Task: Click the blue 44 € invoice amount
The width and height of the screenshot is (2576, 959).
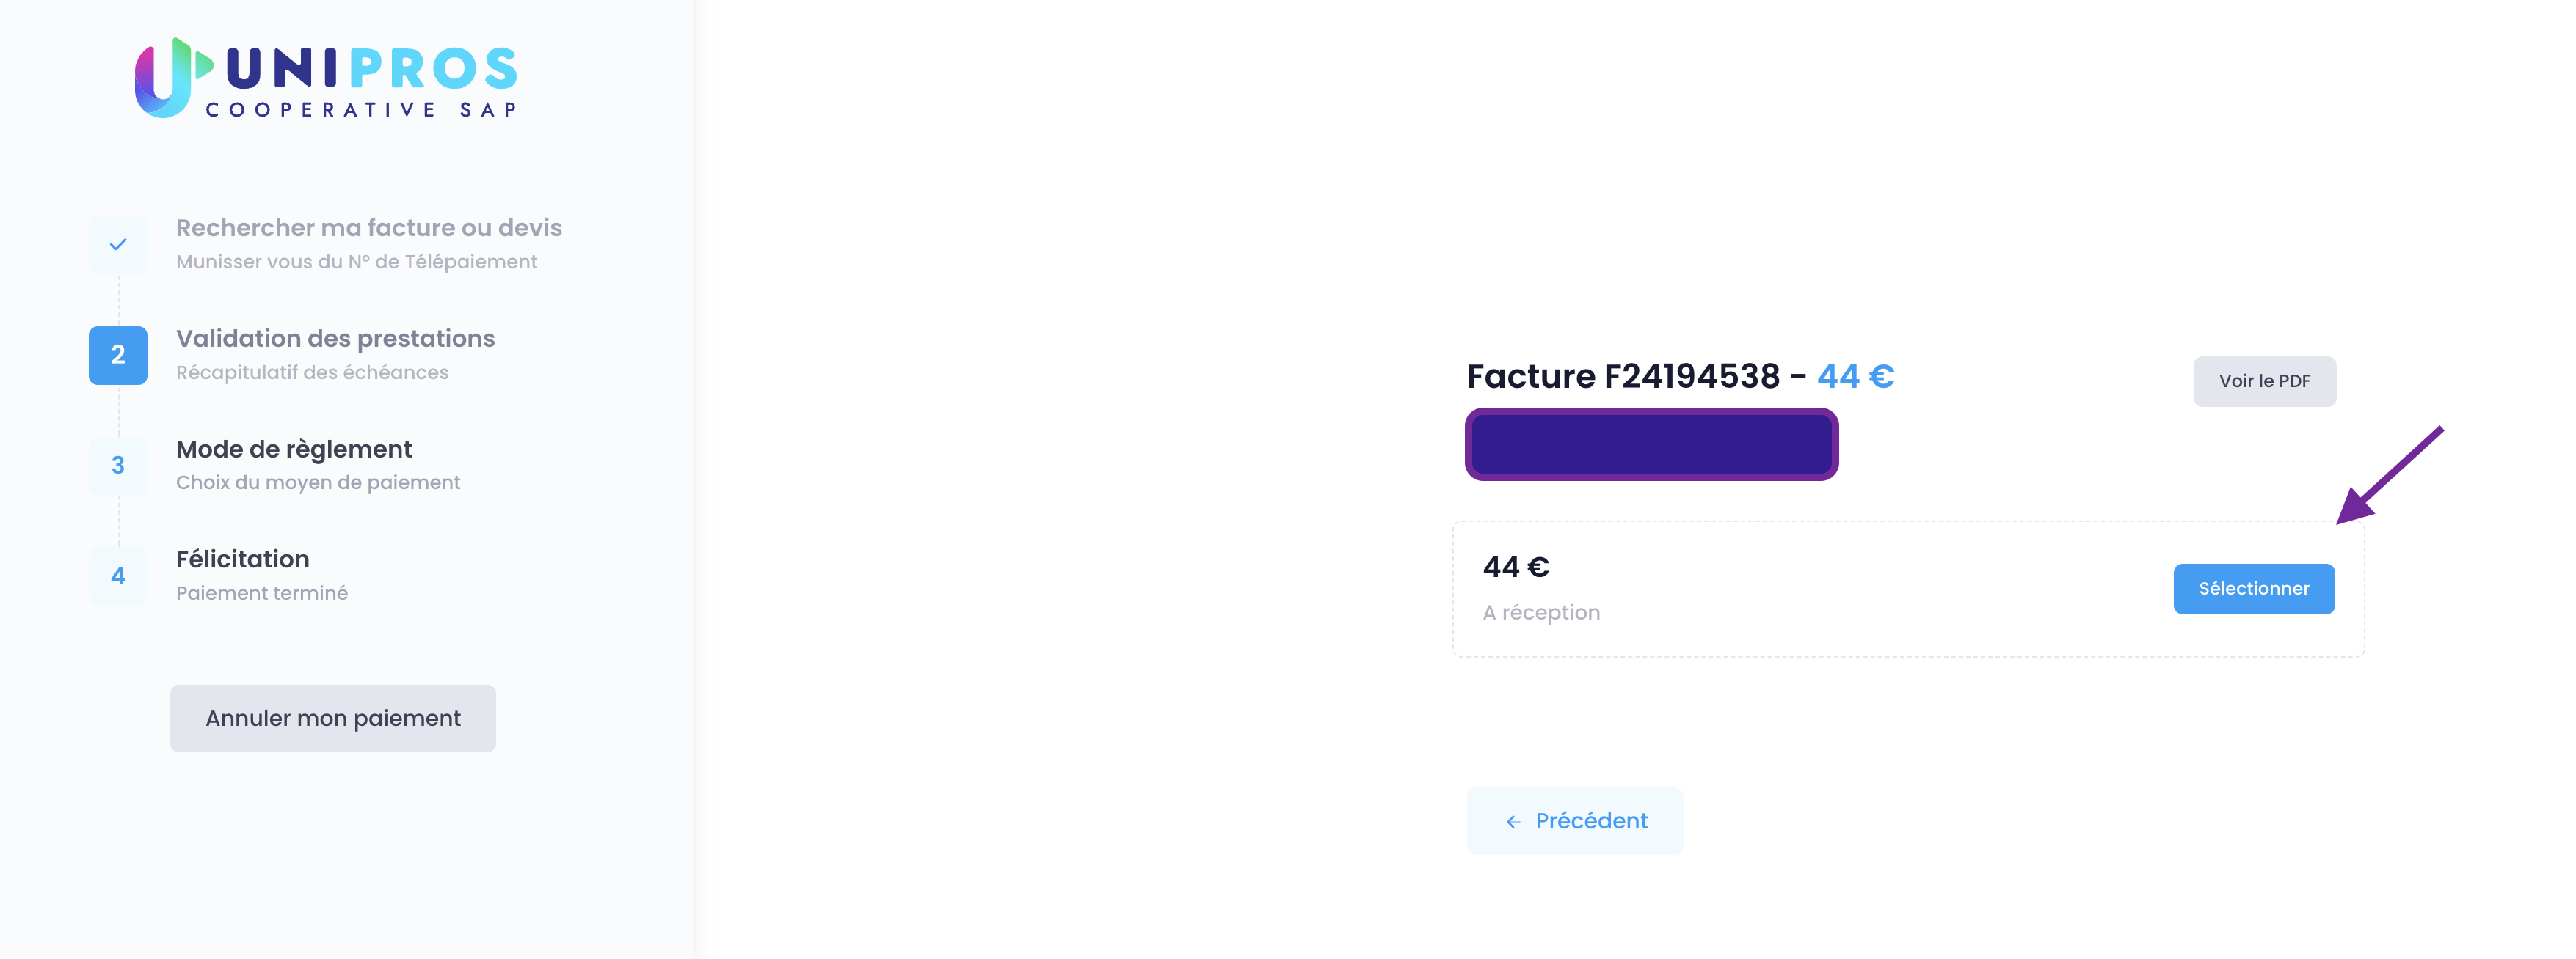Action: (x=1856, y=377)
